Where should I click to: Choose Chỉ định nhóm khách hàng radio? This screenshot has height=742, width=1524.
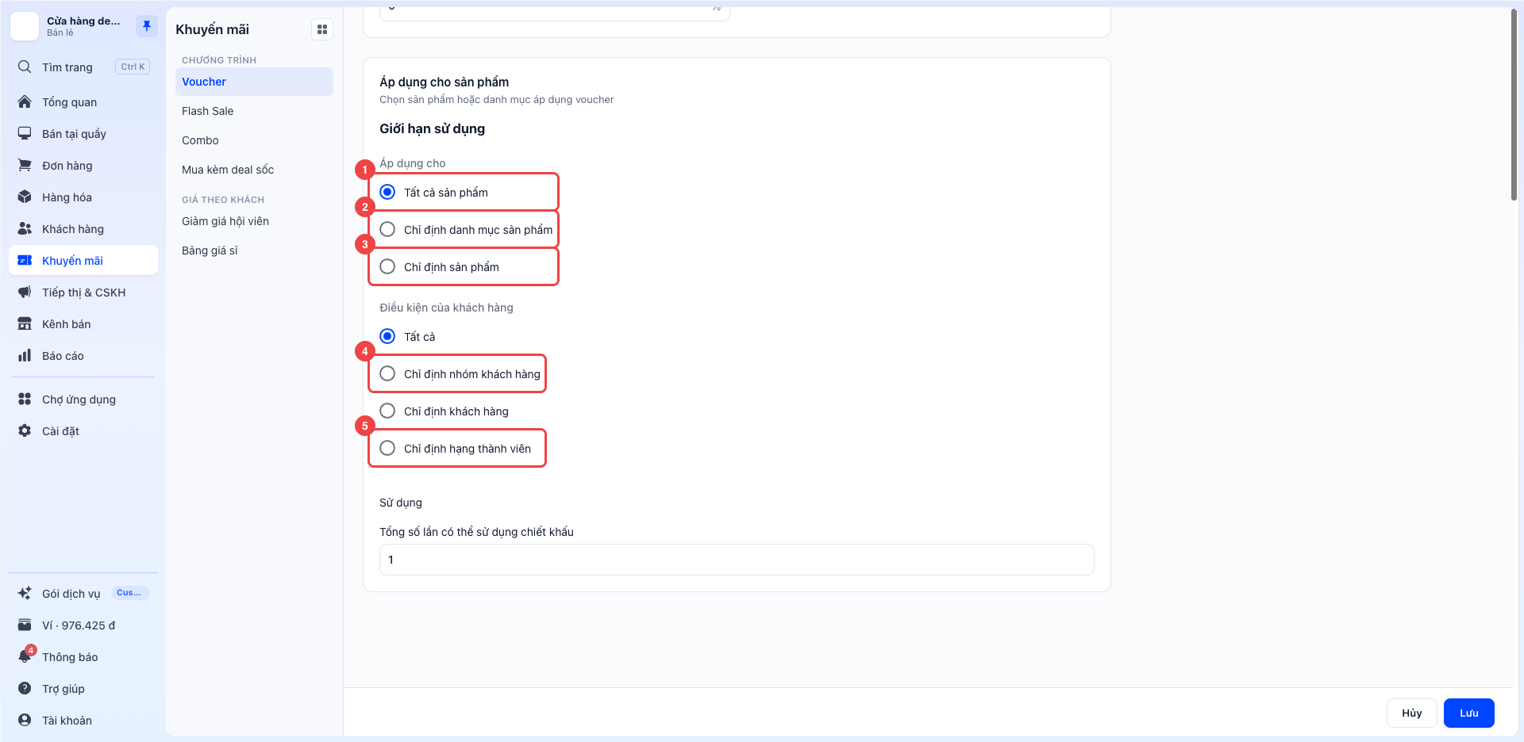[x=387, y=373]
